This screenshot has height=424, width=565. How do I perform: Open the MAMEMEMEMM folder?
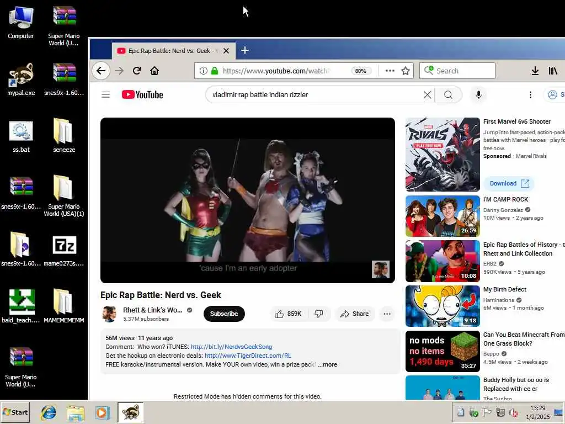click(64, 306)
